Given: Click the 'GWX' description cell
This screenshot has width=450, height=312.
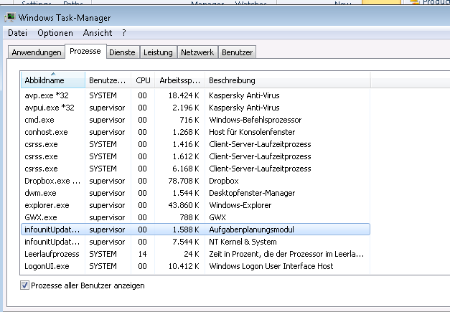Looking at the screenshot, I should click(217, 217).
